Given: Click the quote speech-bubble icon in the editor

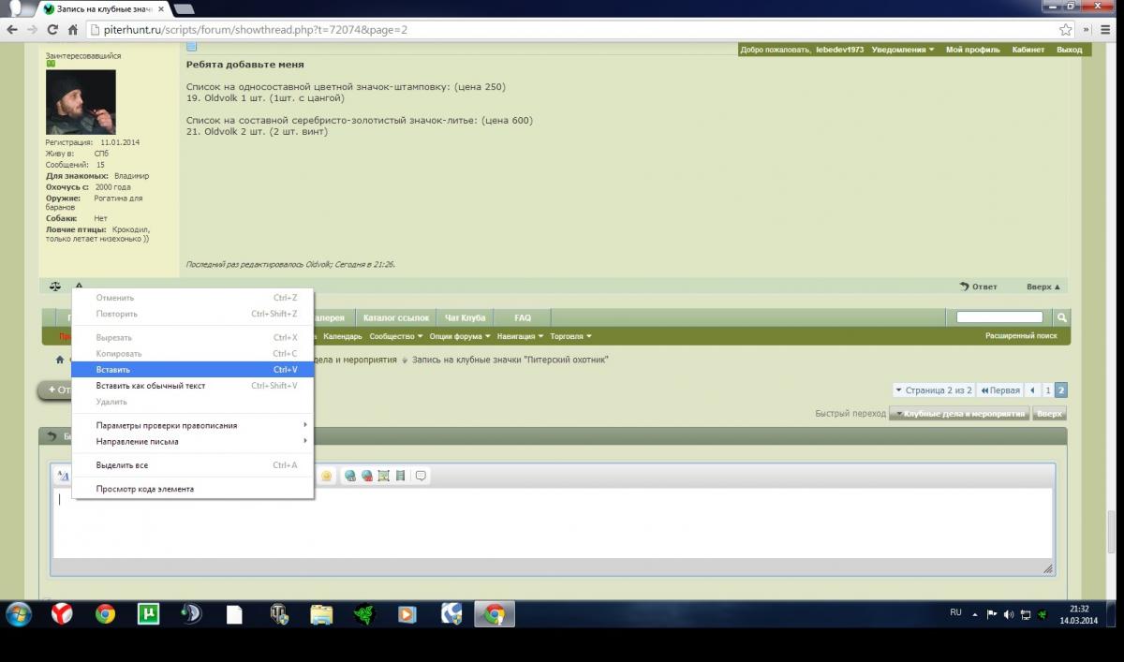Looking at the screenshot, I should (421, 476).
